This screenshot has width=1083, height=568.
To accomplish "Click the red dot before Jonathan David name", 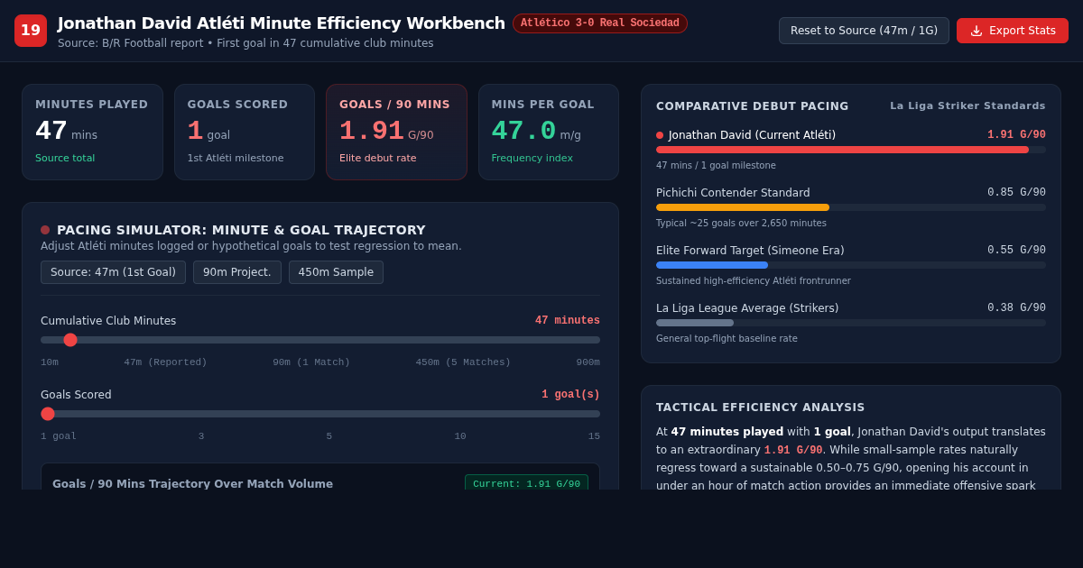I will (x=660, y=135).
